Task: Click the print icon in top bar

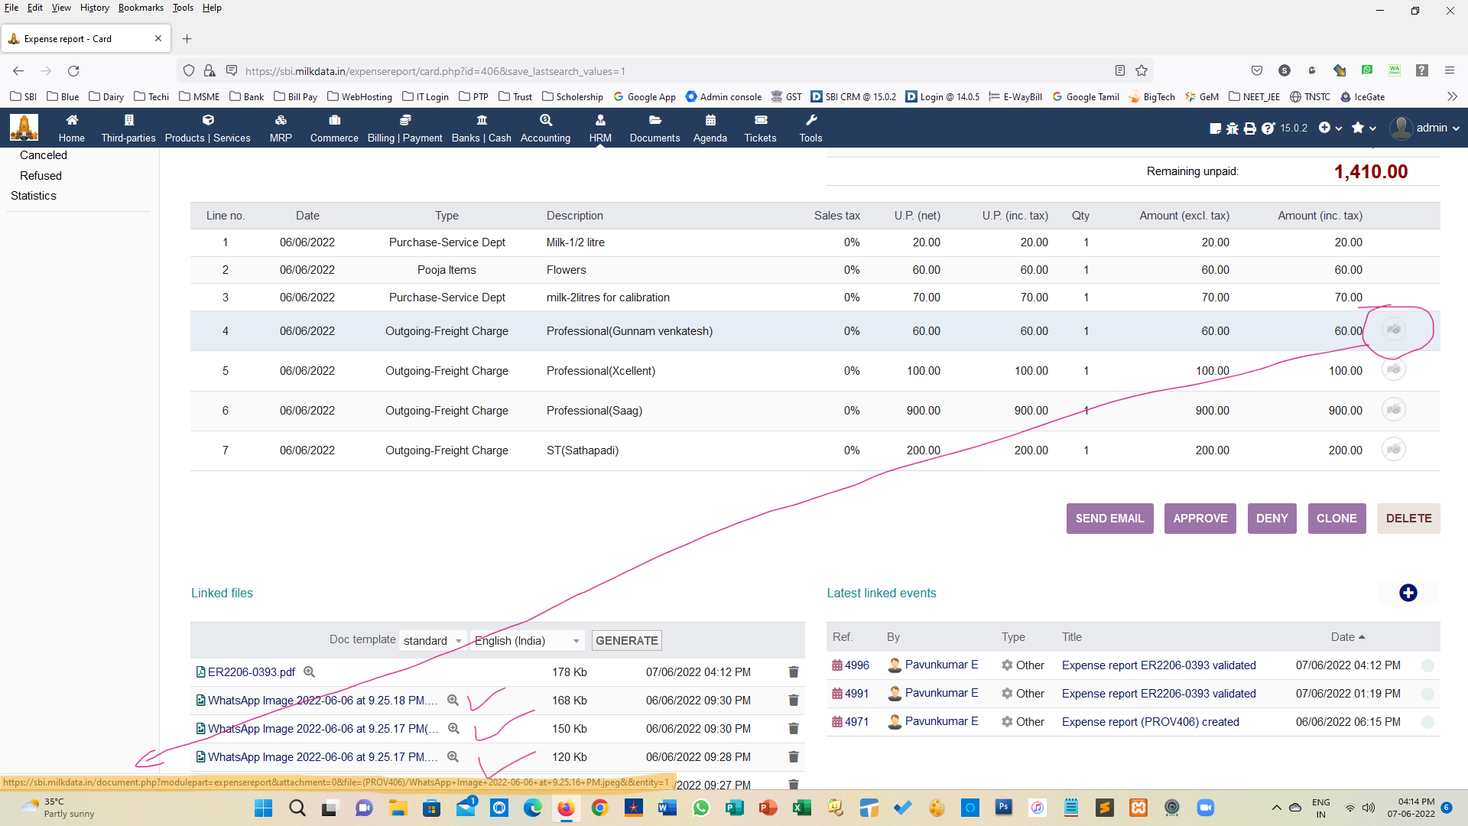Action: (x=1250, y=128)
